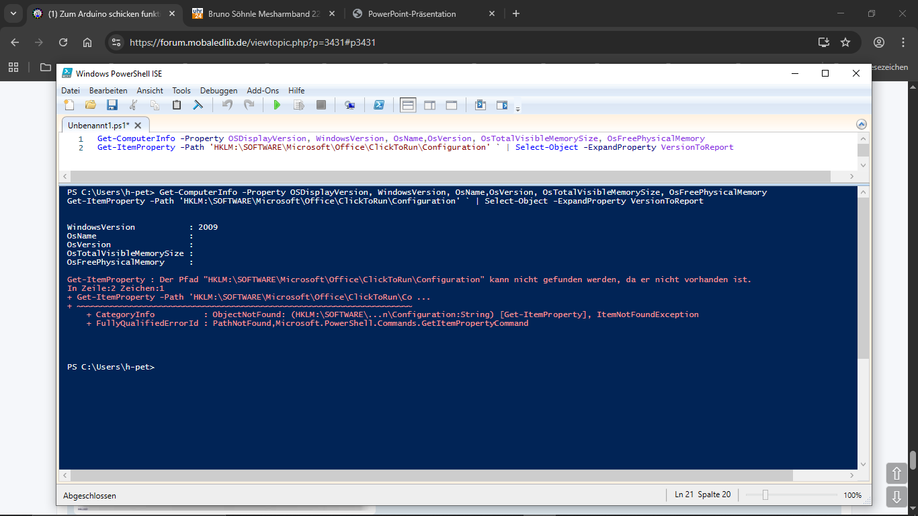This screenshot has width=918, height=516.
Task: Toggle script pane at top layout
Action: tap(408, 105)
